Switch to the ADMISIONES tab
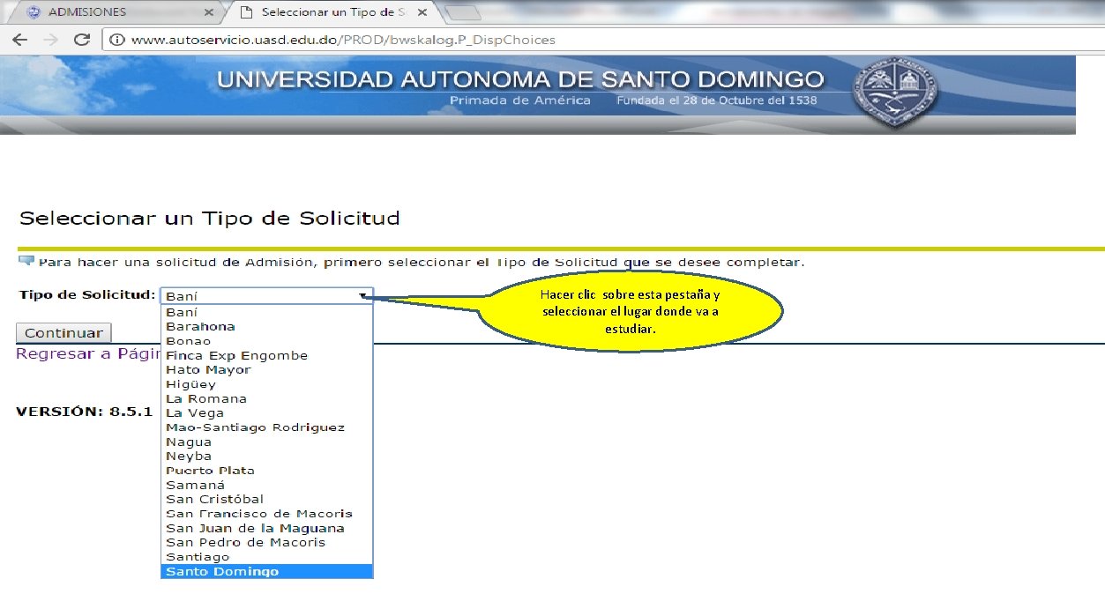The width and height of the screenshot is (1105, 609). pyautogui.click(x=115, y=12)
